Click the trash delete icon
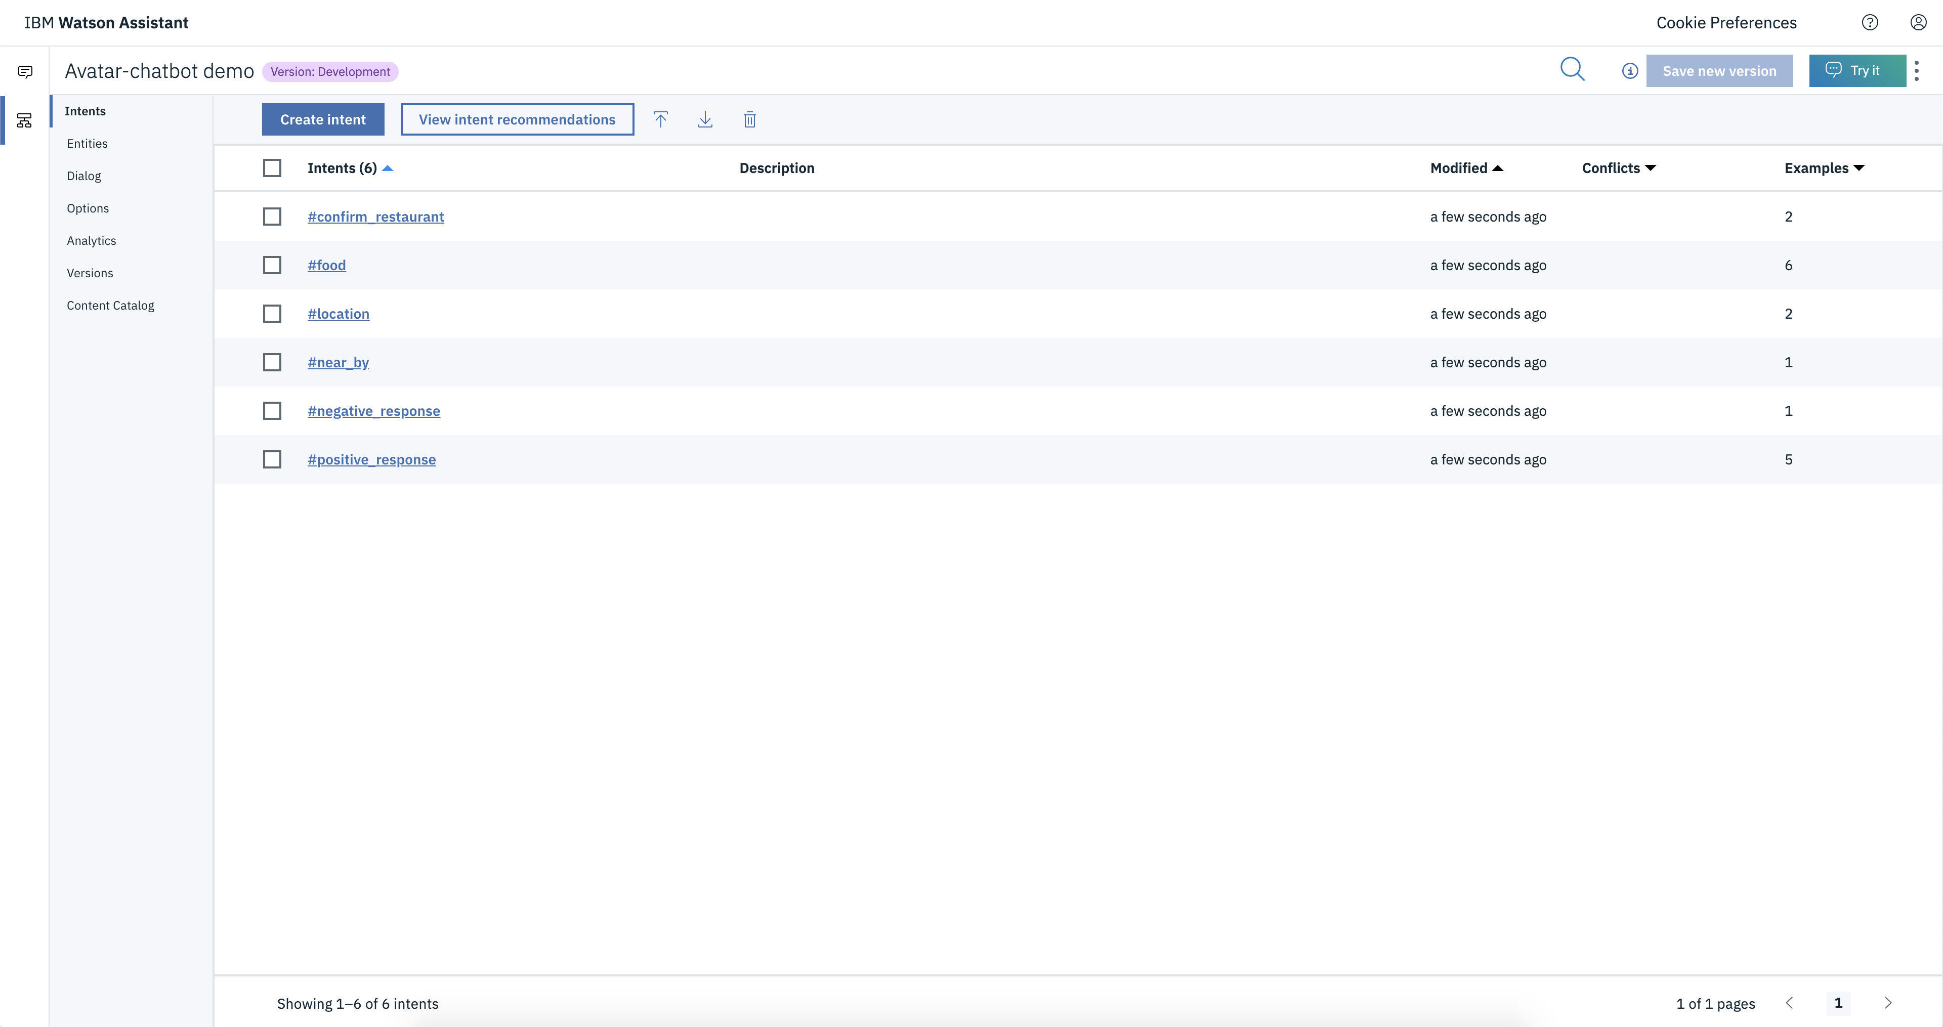This screenshot has height=1027, width=1943. [x=750, y=119]
